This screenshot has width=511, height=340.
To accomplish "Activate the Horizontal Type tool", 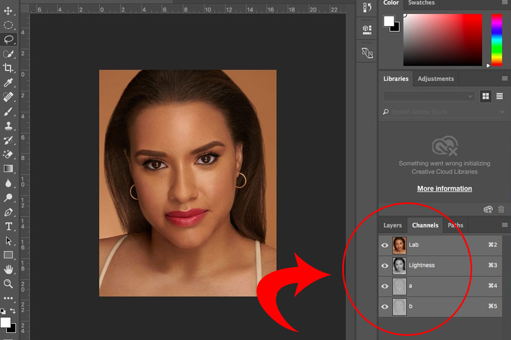I will 9,226.
